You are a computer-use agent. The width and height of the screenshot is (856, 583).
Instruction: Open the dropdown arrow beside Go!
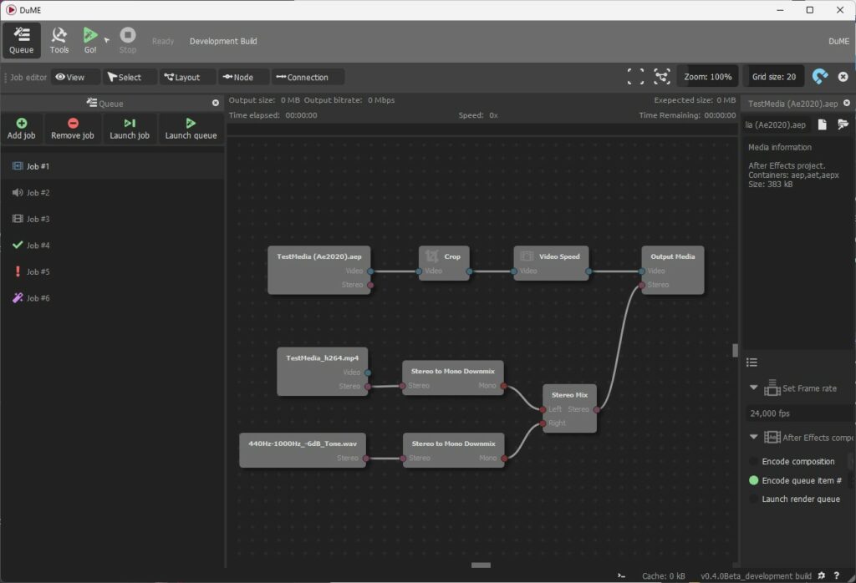[107, 39]
